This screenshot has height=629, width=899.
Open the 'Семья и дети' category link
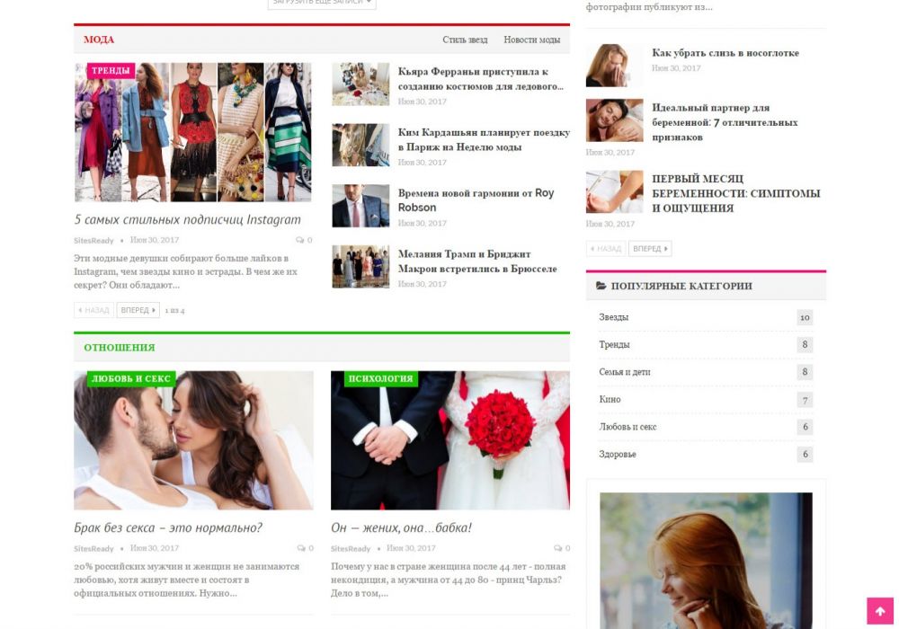pyautogui.click(x=625, y=372)
